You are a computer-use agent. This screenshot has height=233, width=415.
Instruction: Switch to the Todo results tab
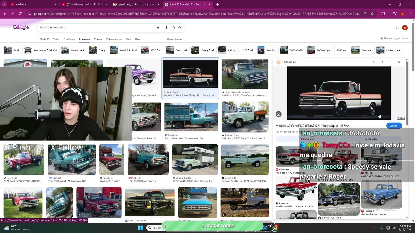coord(56,39)
